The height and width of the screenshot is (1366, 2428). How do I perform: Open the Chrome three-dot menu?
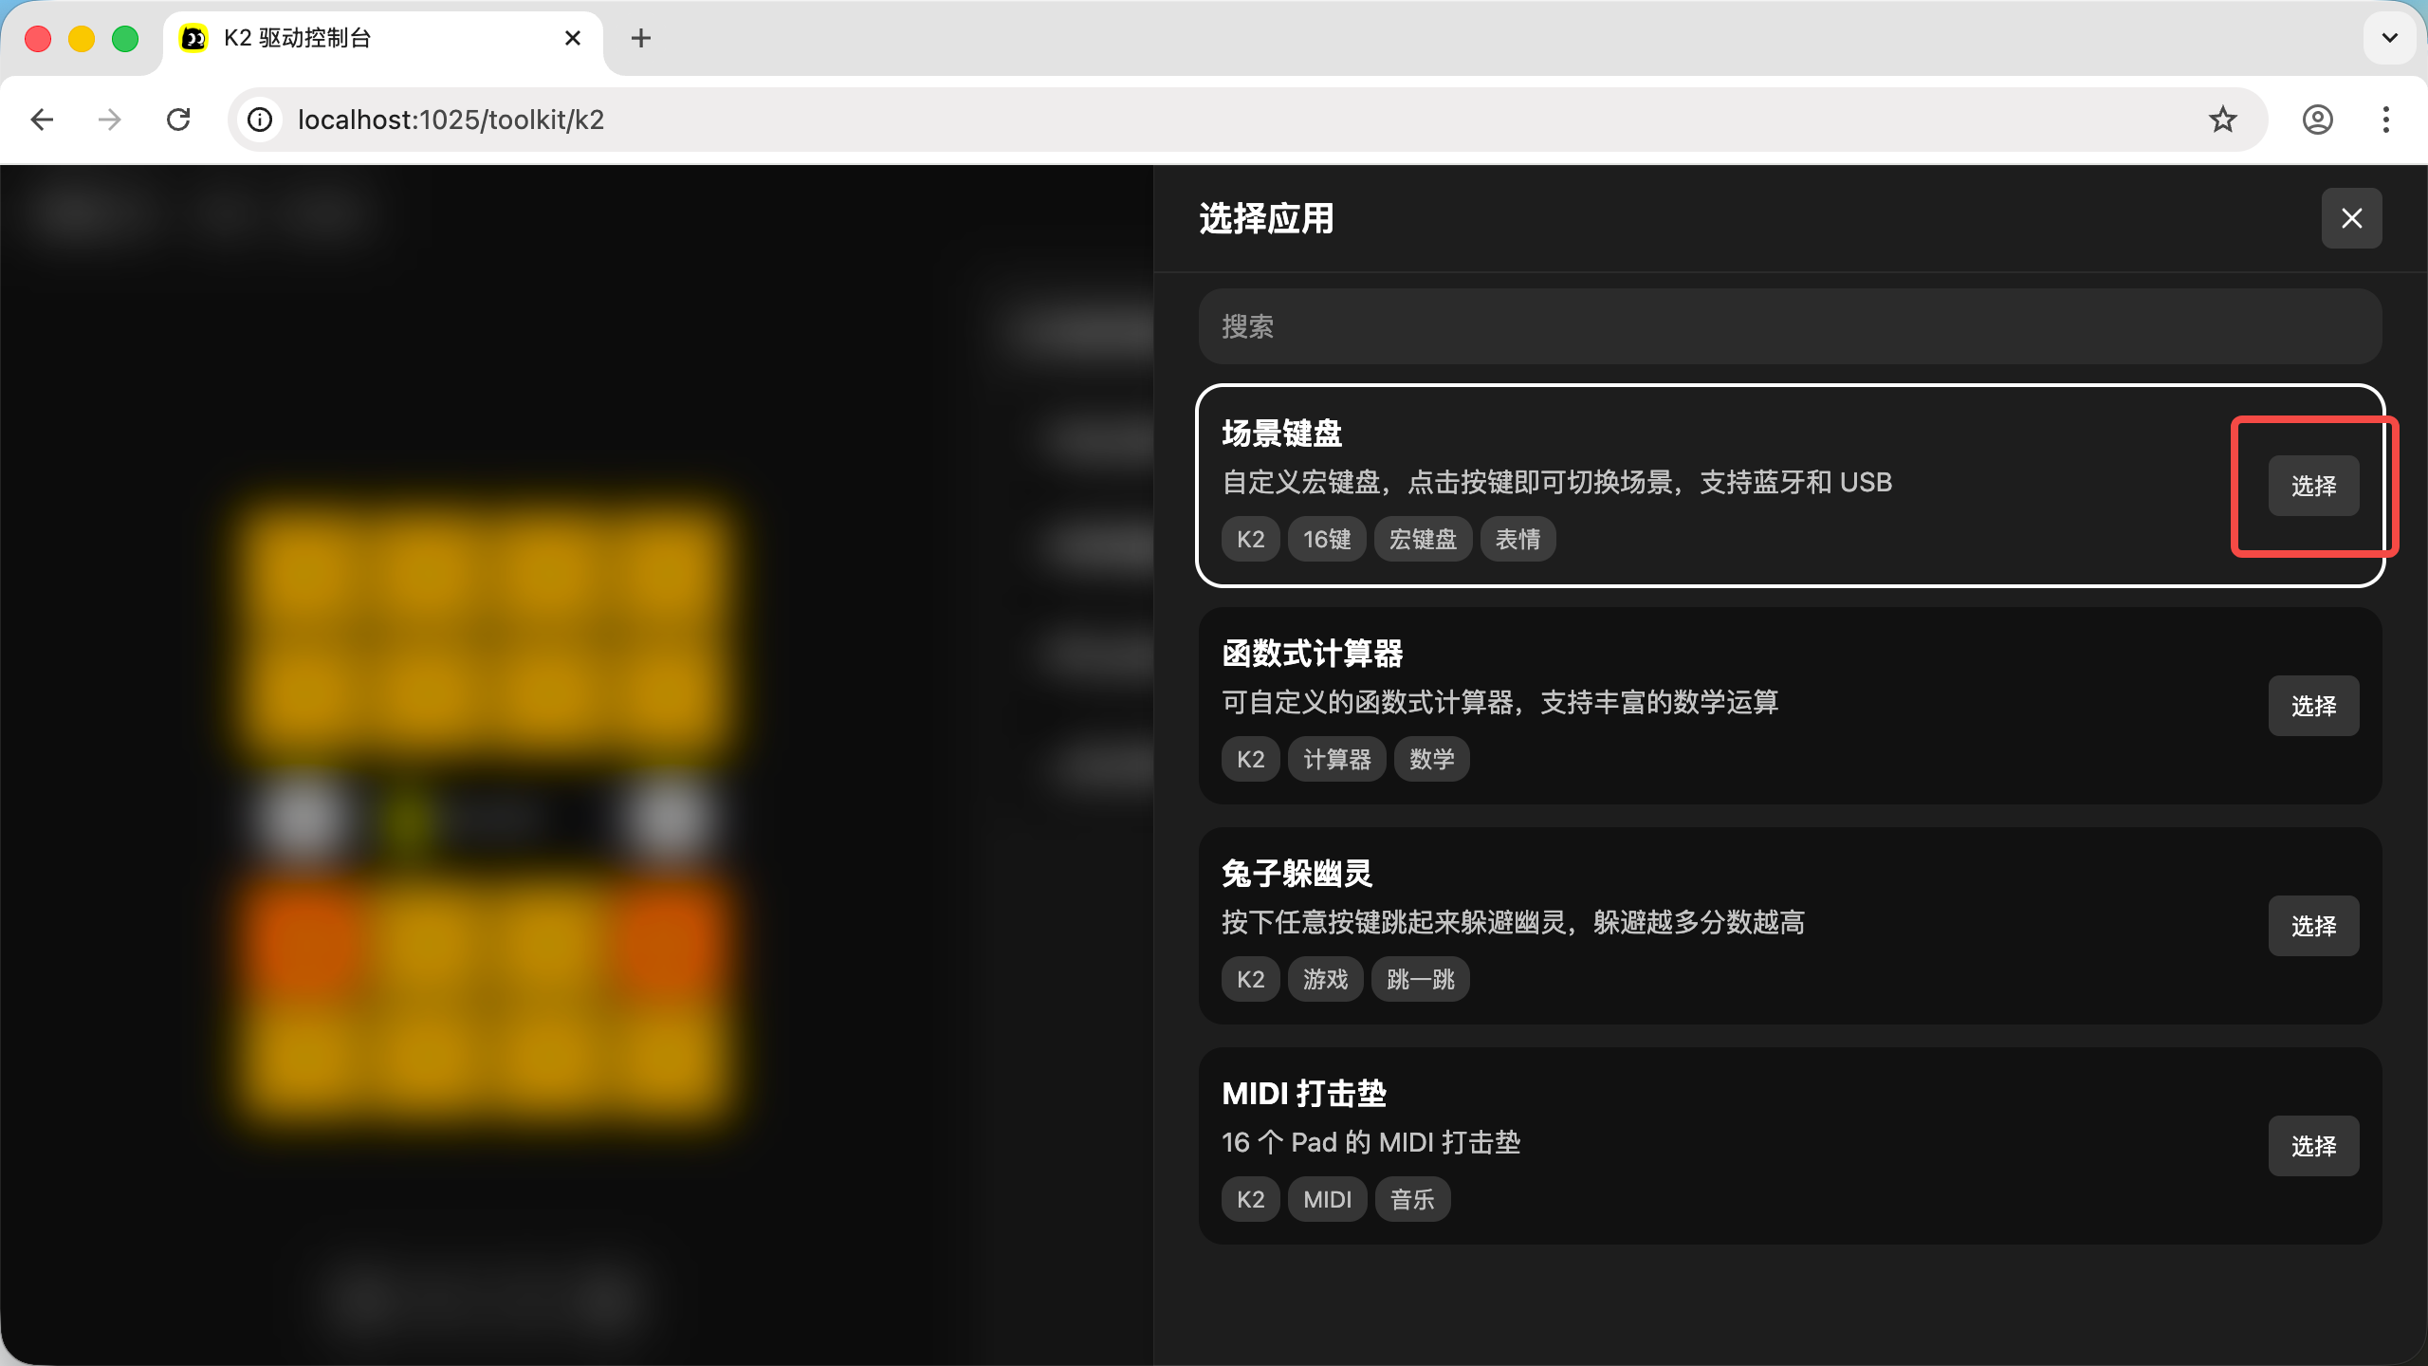coord(2385,120)
